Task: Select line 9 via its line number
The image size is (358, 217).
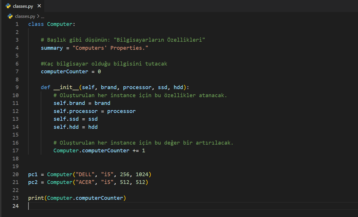Action: click(17, 87)
